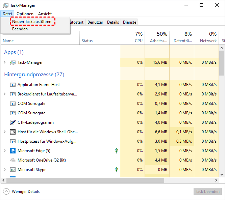Select the CTF-Ladeprogramm process name

click(35, 122)
